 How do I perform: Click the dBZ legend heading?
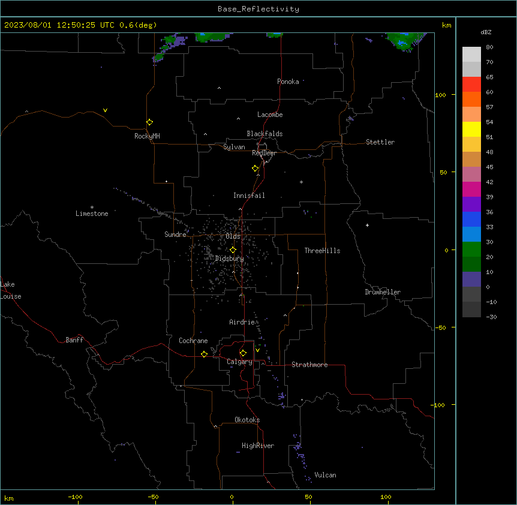[x=486, y=32]
